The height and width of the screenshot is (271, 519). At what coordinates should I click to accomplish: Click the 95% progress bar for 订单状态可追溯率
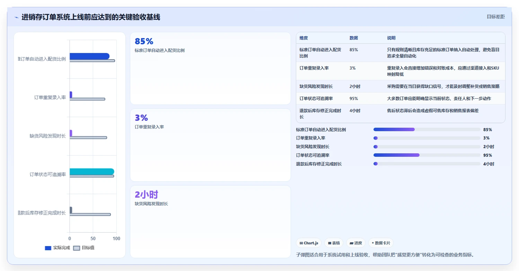[x=427, y=155]
